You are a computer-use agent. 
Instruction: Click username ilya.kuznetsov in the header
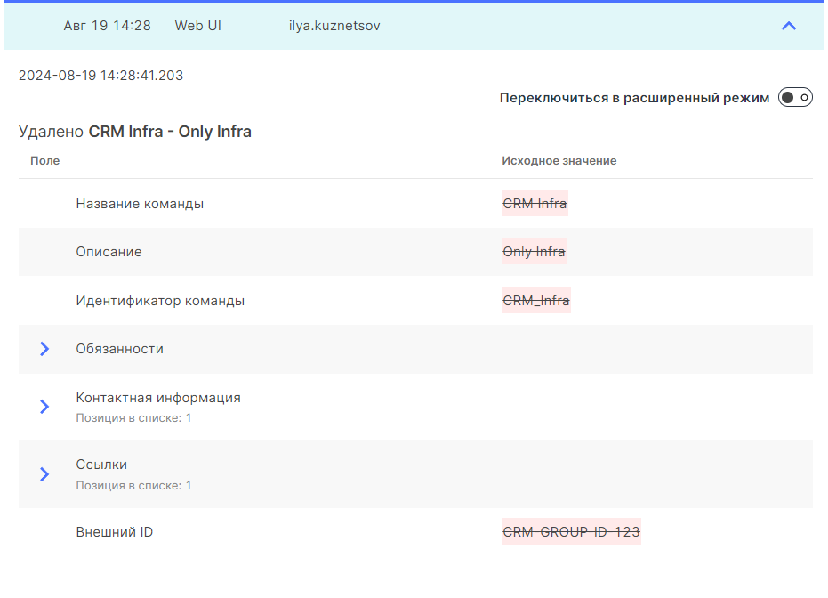pyautogui.click(x=334, y=26)
